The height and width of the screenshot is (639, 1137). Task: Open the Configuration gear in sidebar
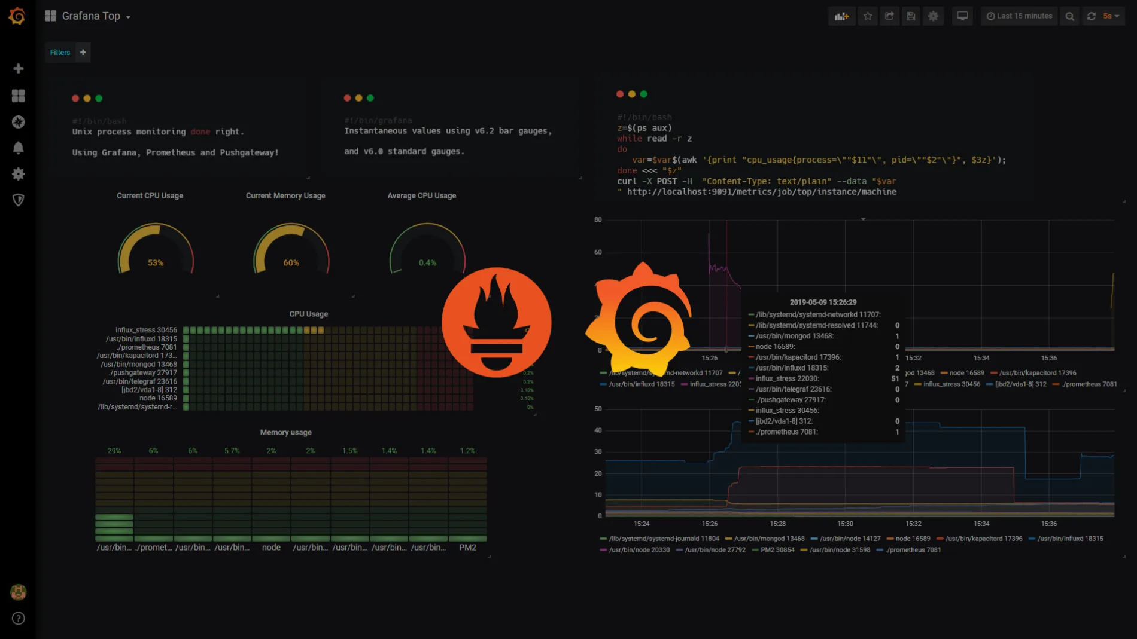pyautogui.click(x=19, y=174)
